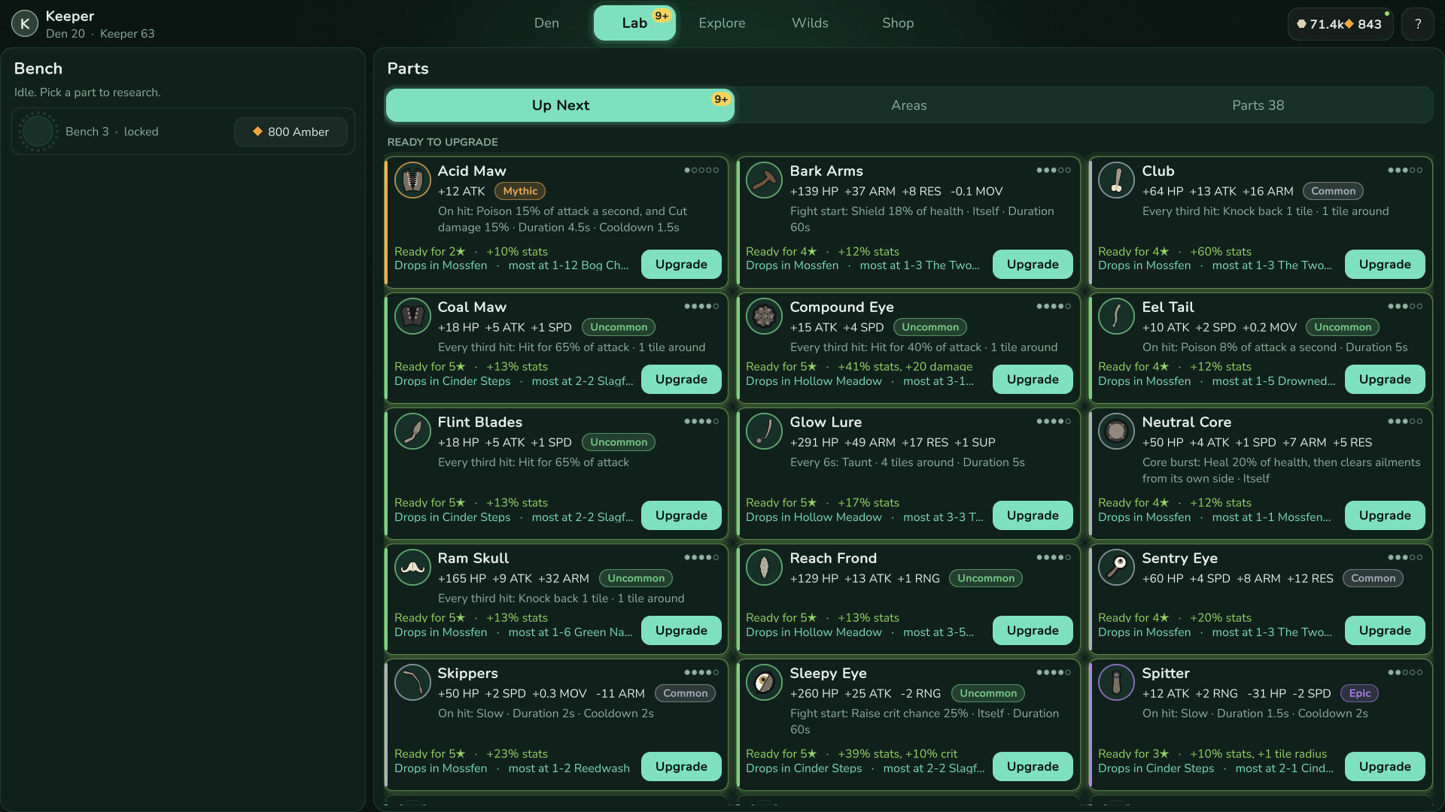Click the Acid Maw part icon
This screenshot has height=812, width=1445.
pyautogui.click(x=412, y=180)
